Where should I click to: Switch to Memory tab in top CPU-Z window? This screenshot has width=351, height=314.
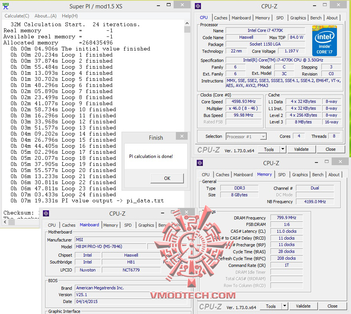pos(262,18)
